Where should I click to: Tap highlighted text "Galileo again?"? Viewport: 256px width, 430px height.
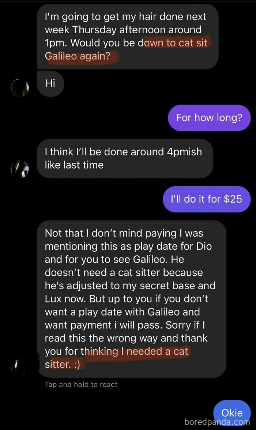[78, 56]
